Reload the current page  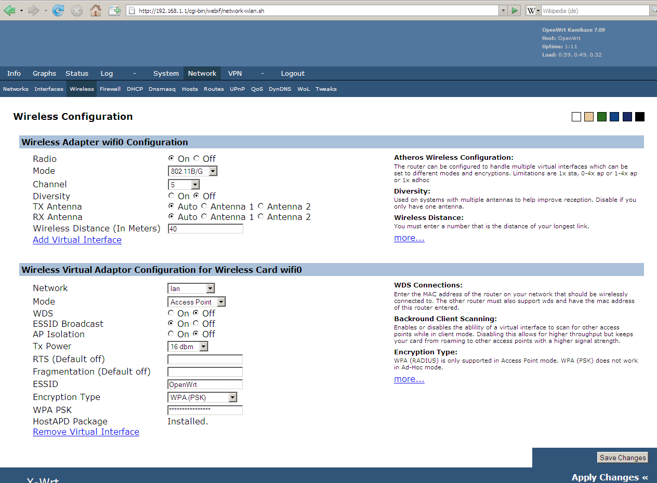(x=58, y=10)
